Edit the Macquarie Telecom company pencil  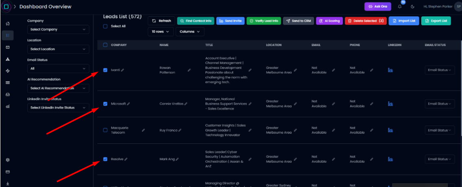(x=143, y=130)
